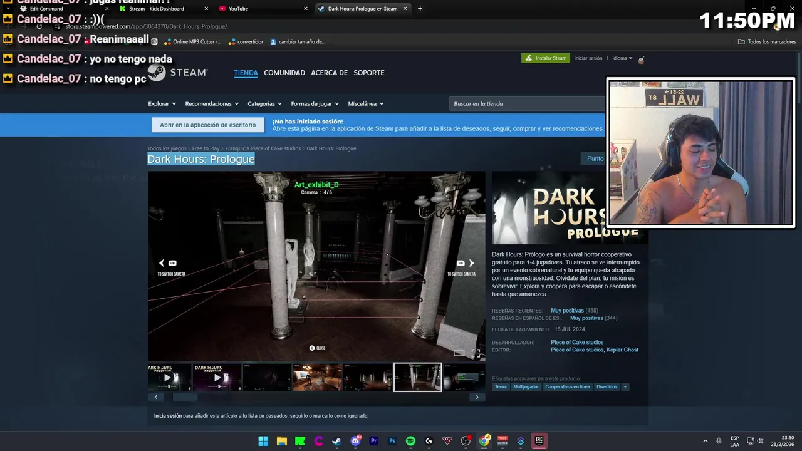Open convertidor bookmark

click(246, 42)
